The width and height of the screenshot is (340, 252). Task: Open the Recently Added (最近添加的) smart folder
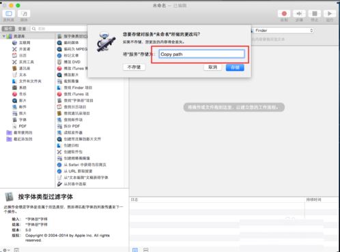coord(23,139)
